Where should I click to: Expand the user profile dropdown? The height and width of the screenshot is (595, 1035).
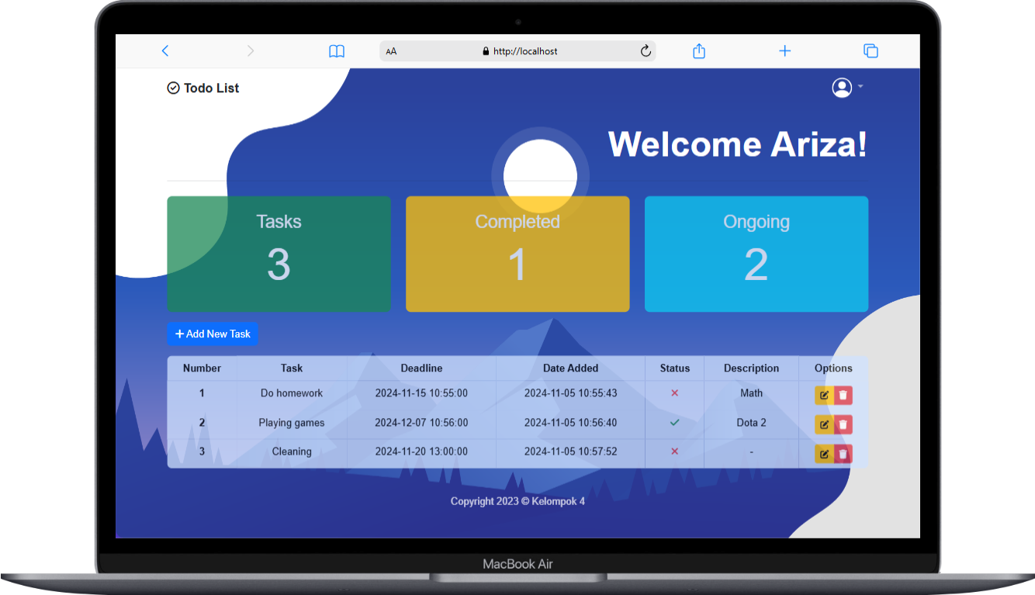(x=847, y=88)
